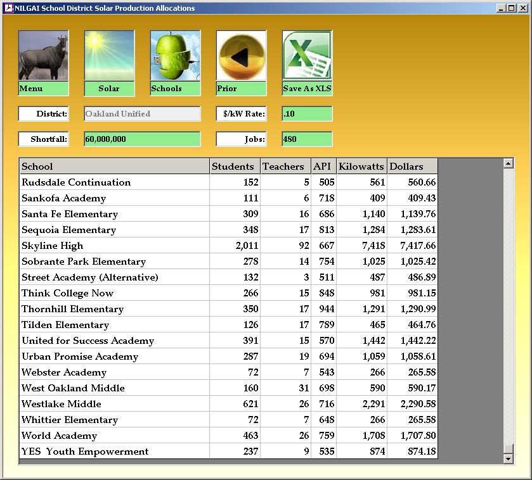Select the Skyline High row
The height and width of the screenshot is (480, 532).
coord(229,246)
